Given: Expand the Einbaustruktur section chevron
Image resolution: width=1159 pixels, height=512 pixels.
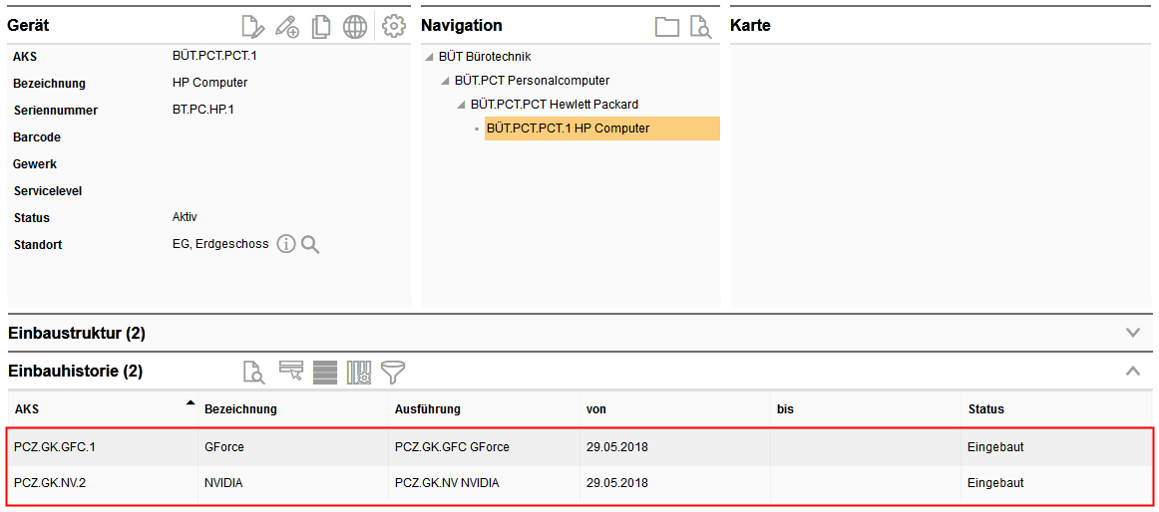Looking at the screenshot, I should (1132, 333).
